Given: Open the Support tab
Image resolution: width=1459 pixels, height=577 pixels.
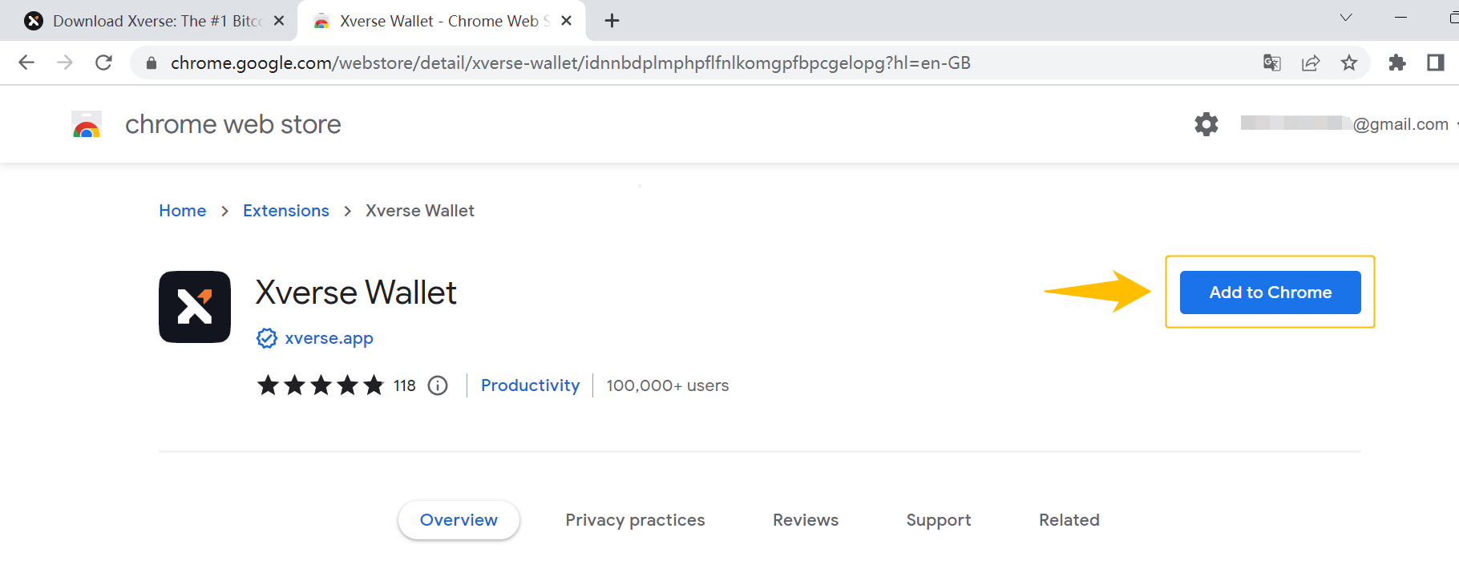Looking at the screenshot, I should click(x=939, y=520).
